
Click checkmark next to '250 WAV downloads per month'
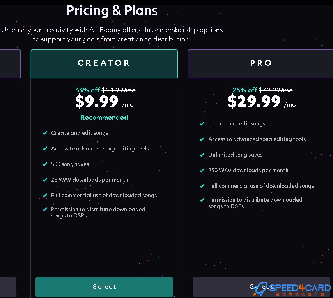coord(202,171)
